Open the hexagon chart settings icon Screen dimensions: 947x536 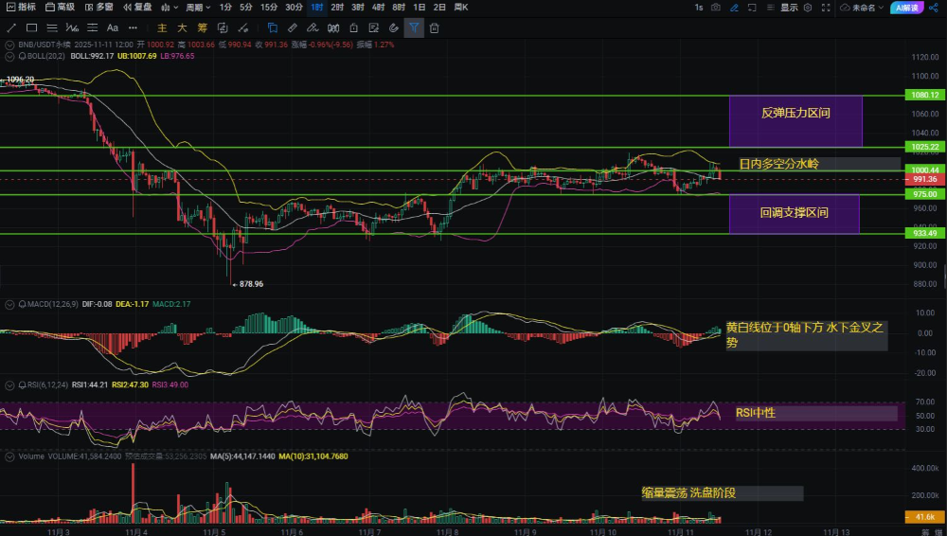[808, 8]
